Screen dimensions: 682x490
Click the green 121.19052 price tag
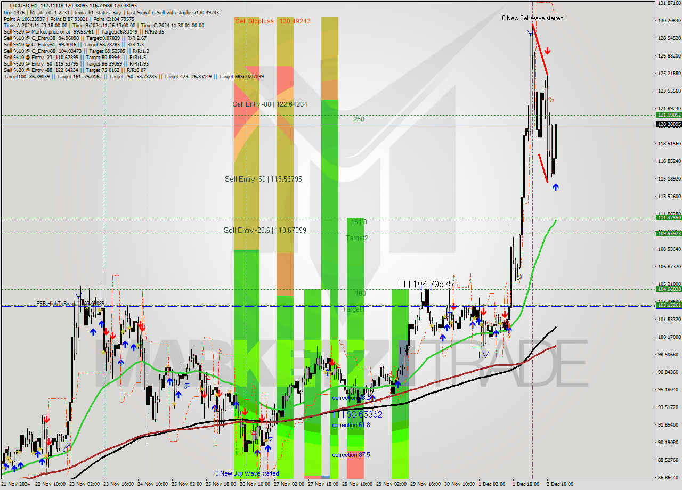pos(669,115)
